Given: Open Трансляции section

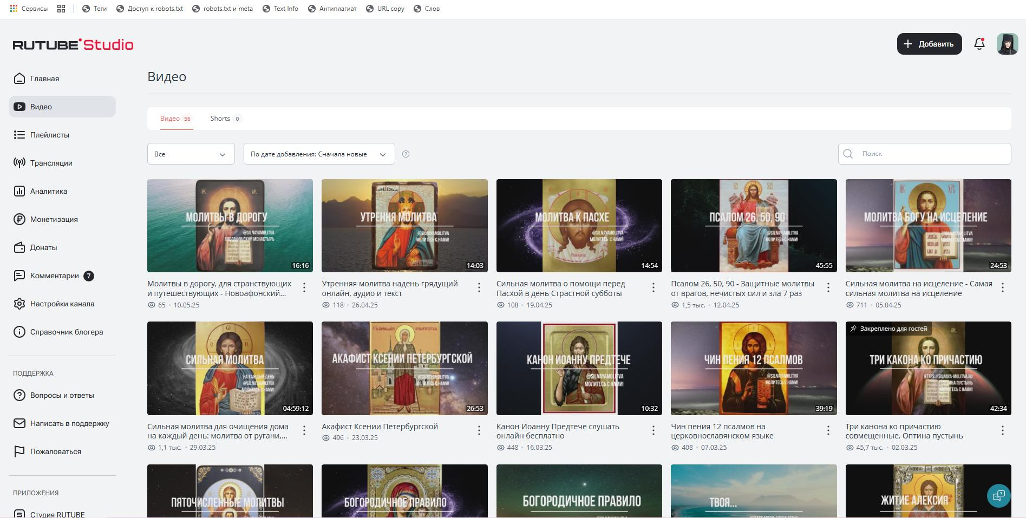Looking at the screenshot, I should tap(62, 163).
